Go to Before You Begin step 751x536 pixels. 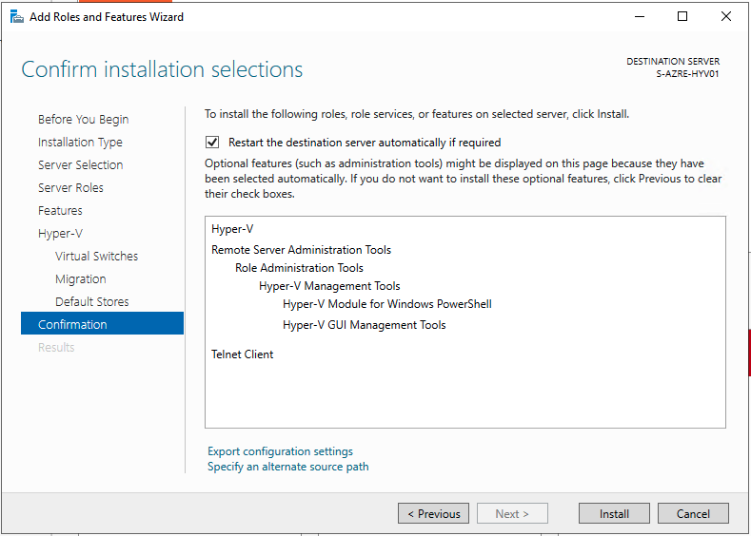click(83, 120)
